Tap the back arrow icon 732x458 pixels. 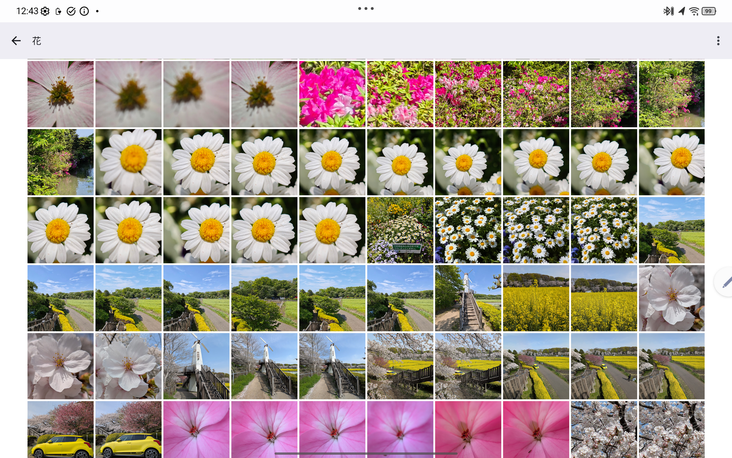[x=16, y=41]
